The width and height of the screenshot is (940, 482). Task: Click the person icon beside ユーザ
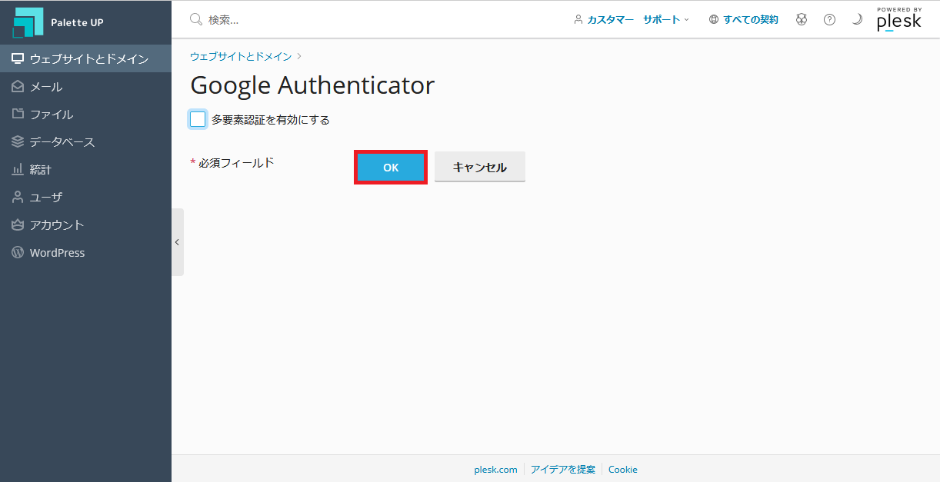pyautogui.click(x=18, y=197)
